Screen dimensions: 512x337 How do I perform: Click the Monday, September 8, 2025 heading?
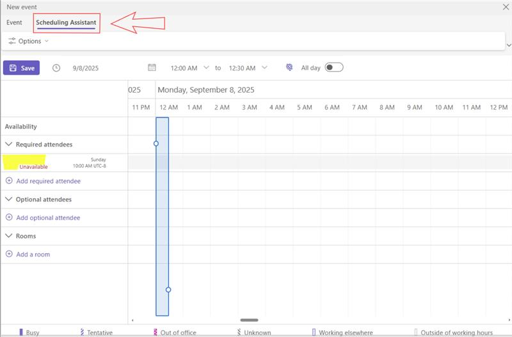click(x=206, y=90)
